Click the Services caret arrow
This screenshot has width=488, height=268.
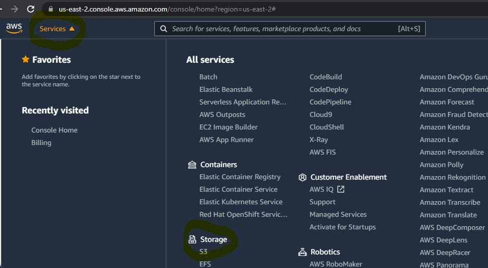72,29
